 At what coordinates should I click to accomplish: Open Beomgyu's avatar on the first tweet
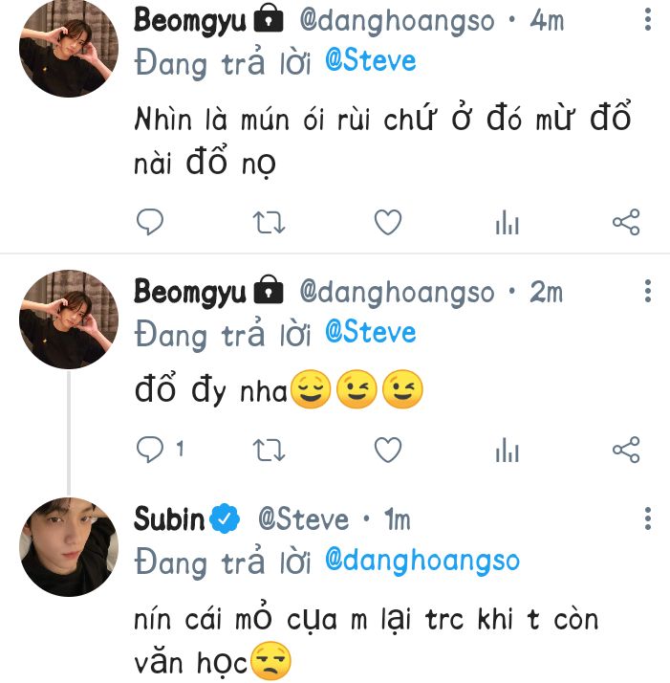click(69, 48)
